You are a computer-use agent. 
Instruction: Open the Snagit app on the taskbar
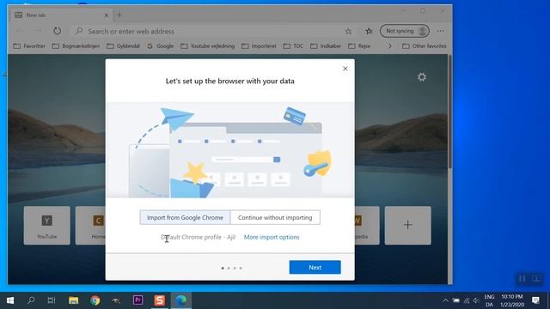click(159, 300)
